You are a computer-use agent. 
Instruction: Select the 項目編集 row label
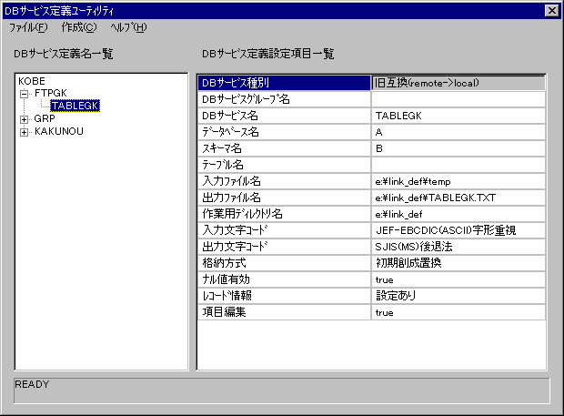pyautogui.click(x=284, y=312)
